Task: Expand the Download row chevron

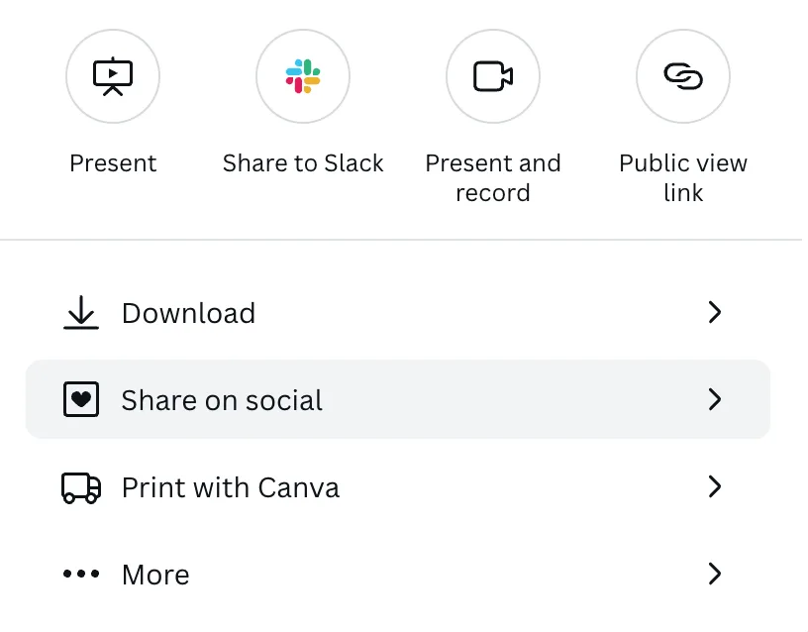Action: point(715,312)
